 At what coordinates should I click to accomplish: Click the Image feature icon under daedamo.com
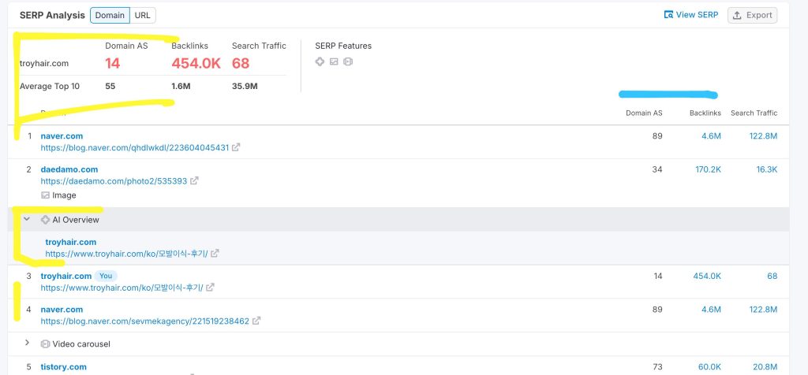coord(46,195)
